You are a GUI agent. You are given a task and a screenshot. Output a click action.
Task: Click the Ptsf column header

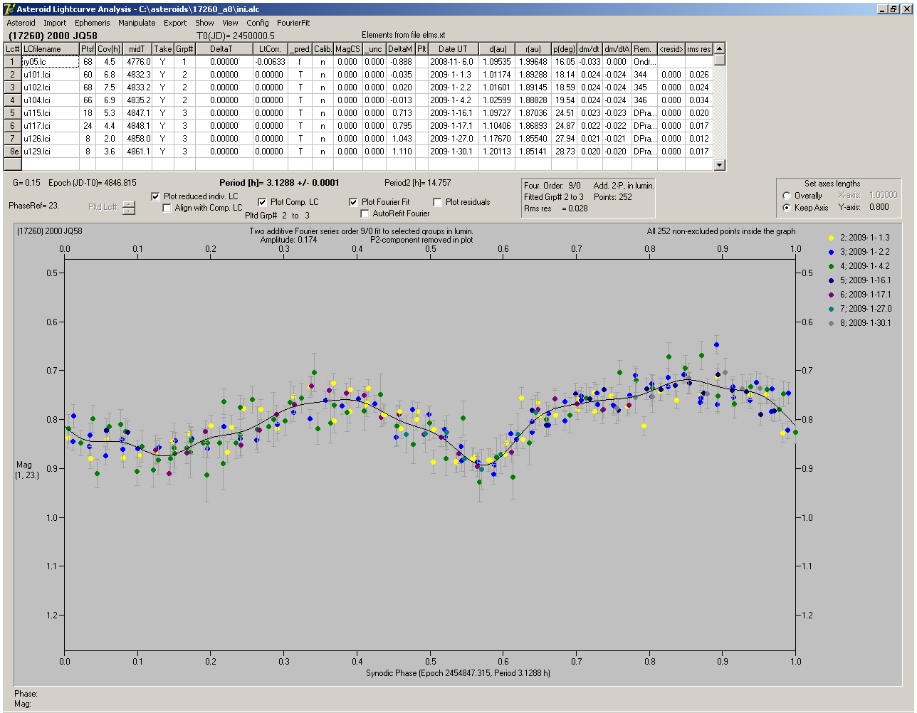point(88,49)
